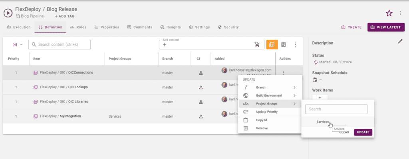Viewport: 409px width, 159px height.
Task: Expand the [4] count dropdown
Action: click(18, 45)
